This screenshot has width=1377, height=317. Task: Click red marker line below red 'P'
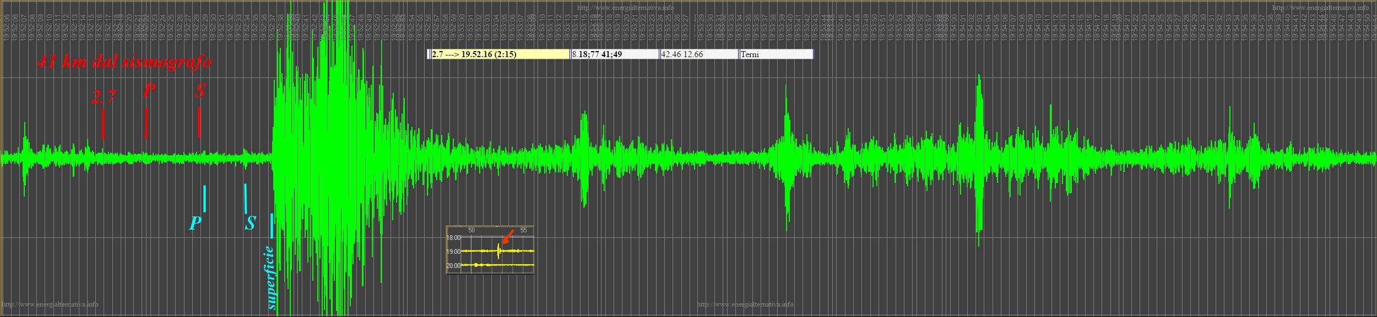pos(146,124)
